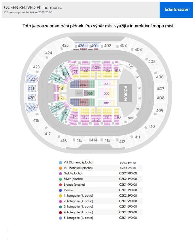Click the VIP Diamond light-blue swatch
The width and height of the screenshot is (193, 243).
coord(60,163)
